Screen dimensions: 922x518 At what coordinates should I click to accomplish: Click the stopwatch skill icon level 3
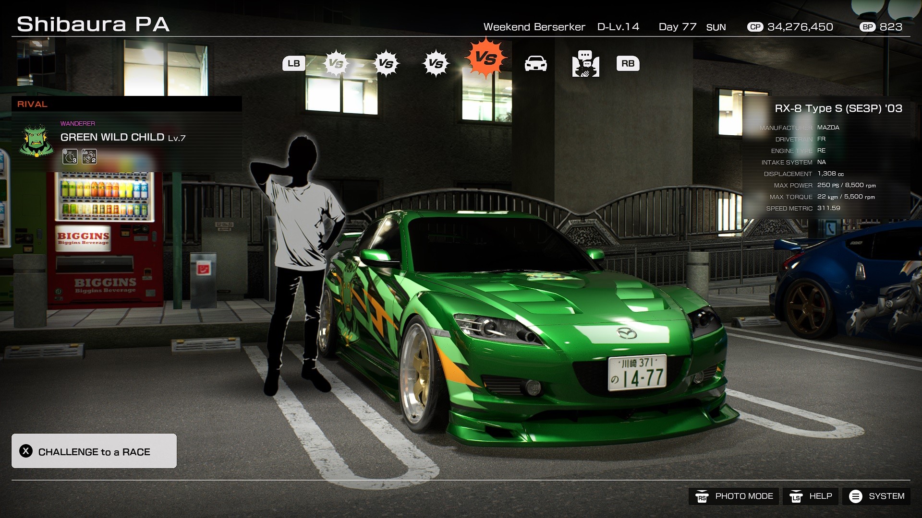click(70, 157)
